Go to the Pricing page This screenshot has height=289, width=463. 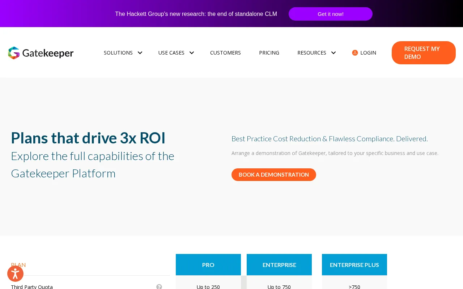pos(269,53)
